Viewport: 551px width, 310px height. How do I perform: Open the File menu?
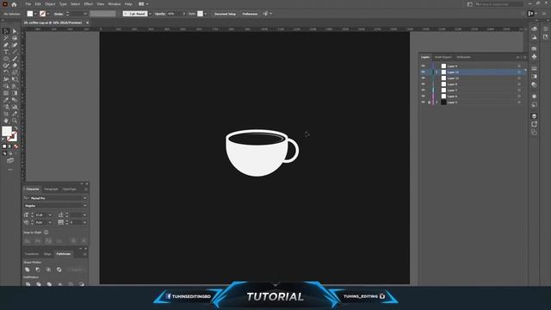(x=28, y=4)
